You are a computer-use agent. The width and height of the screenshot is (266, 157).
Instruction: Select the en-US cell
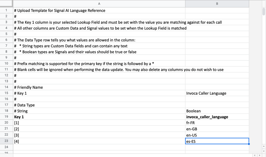(x=217, y=135)
